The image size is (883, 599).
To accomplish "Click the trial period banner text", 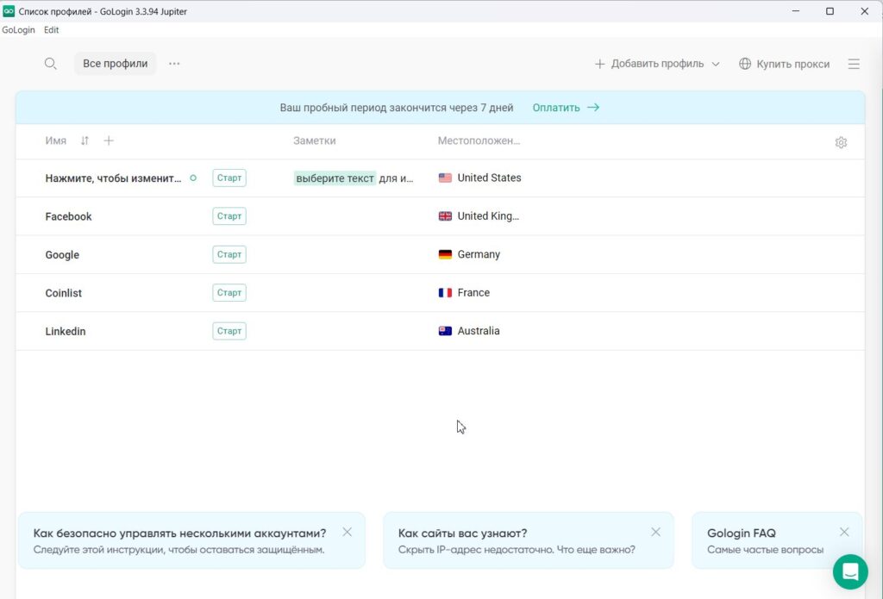I will [x=397, y=108].
